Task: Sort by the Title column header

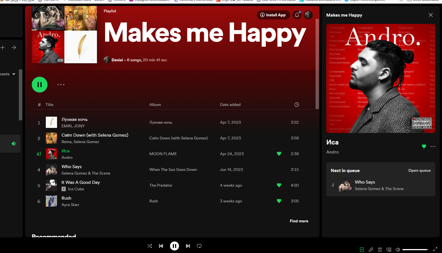Action: pyautogui.click(x=49, y=105)
